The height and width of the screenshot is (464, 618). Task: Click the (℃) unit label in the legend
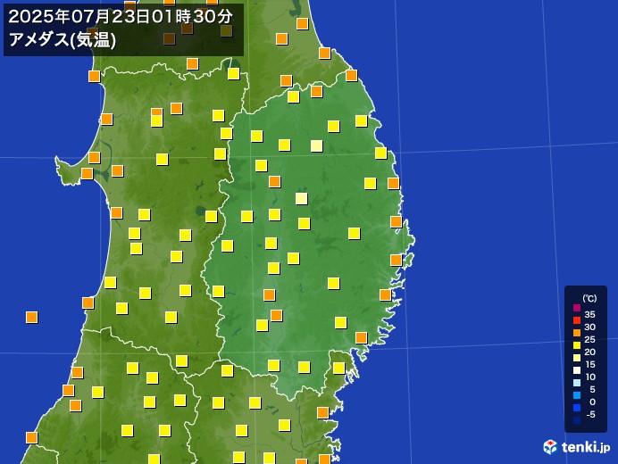pos(589,298)
